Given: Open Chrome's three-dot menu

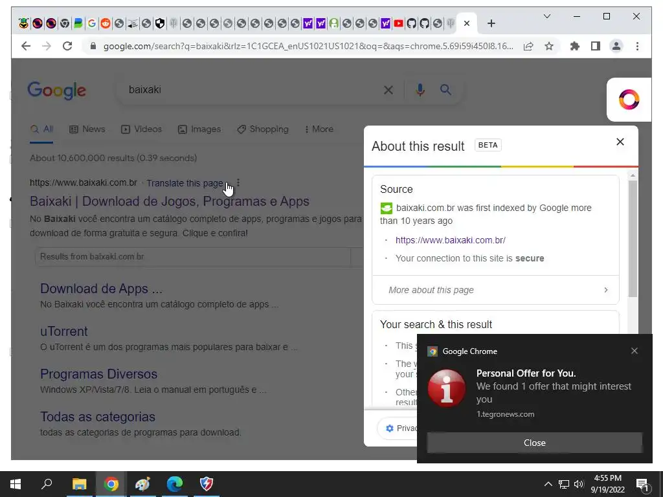Looking at the screenshot, I should pos(637,46).
